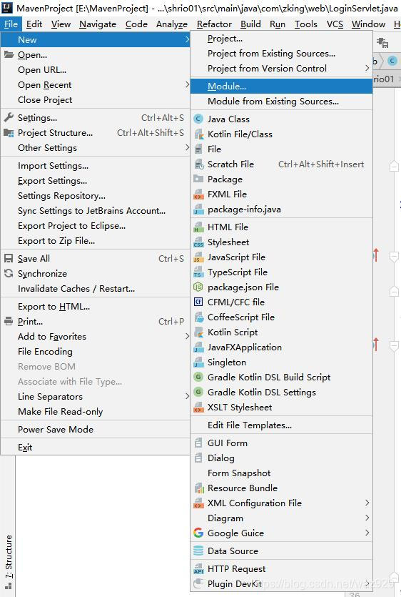
Task: Open Edit File Templates...
Action: tap(281, 425)
